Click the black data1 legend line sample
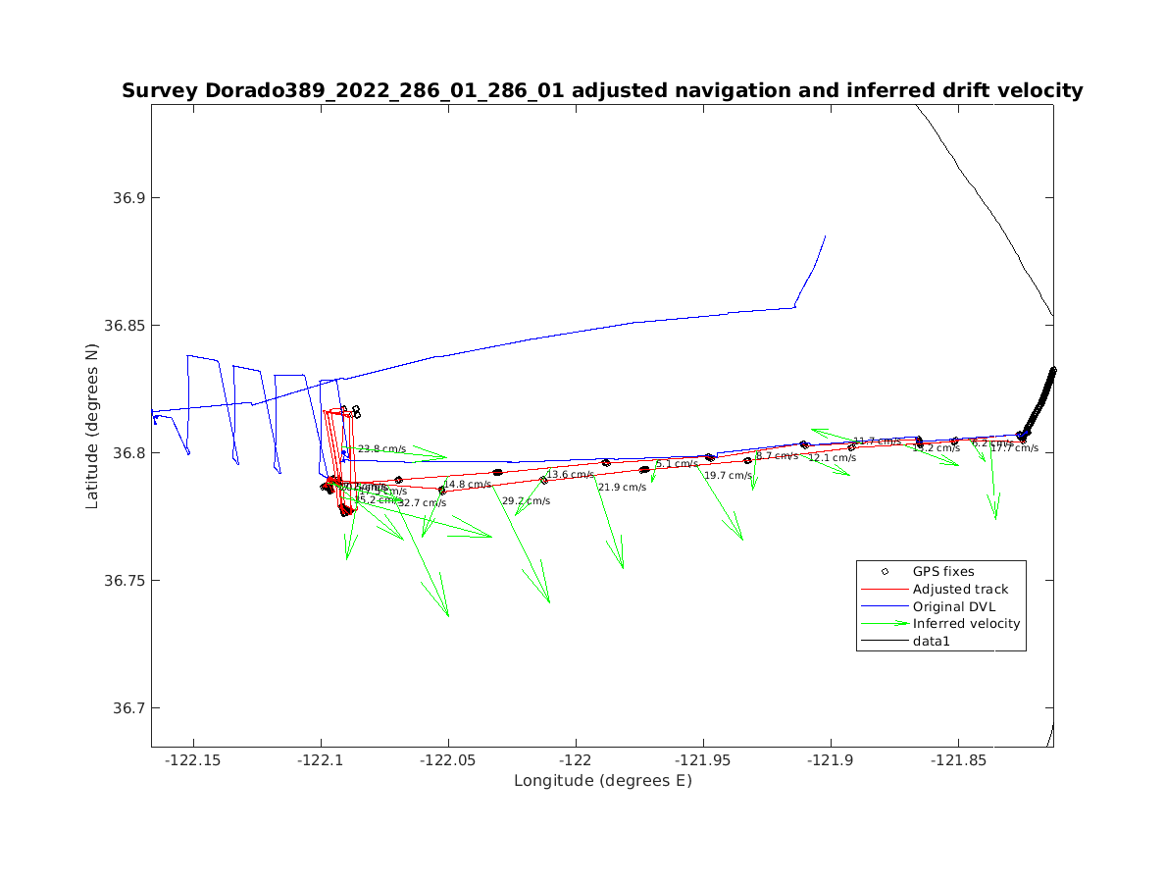Image resolution: width=1165 pixels, height=883 pixels. (x=885, y=642)
